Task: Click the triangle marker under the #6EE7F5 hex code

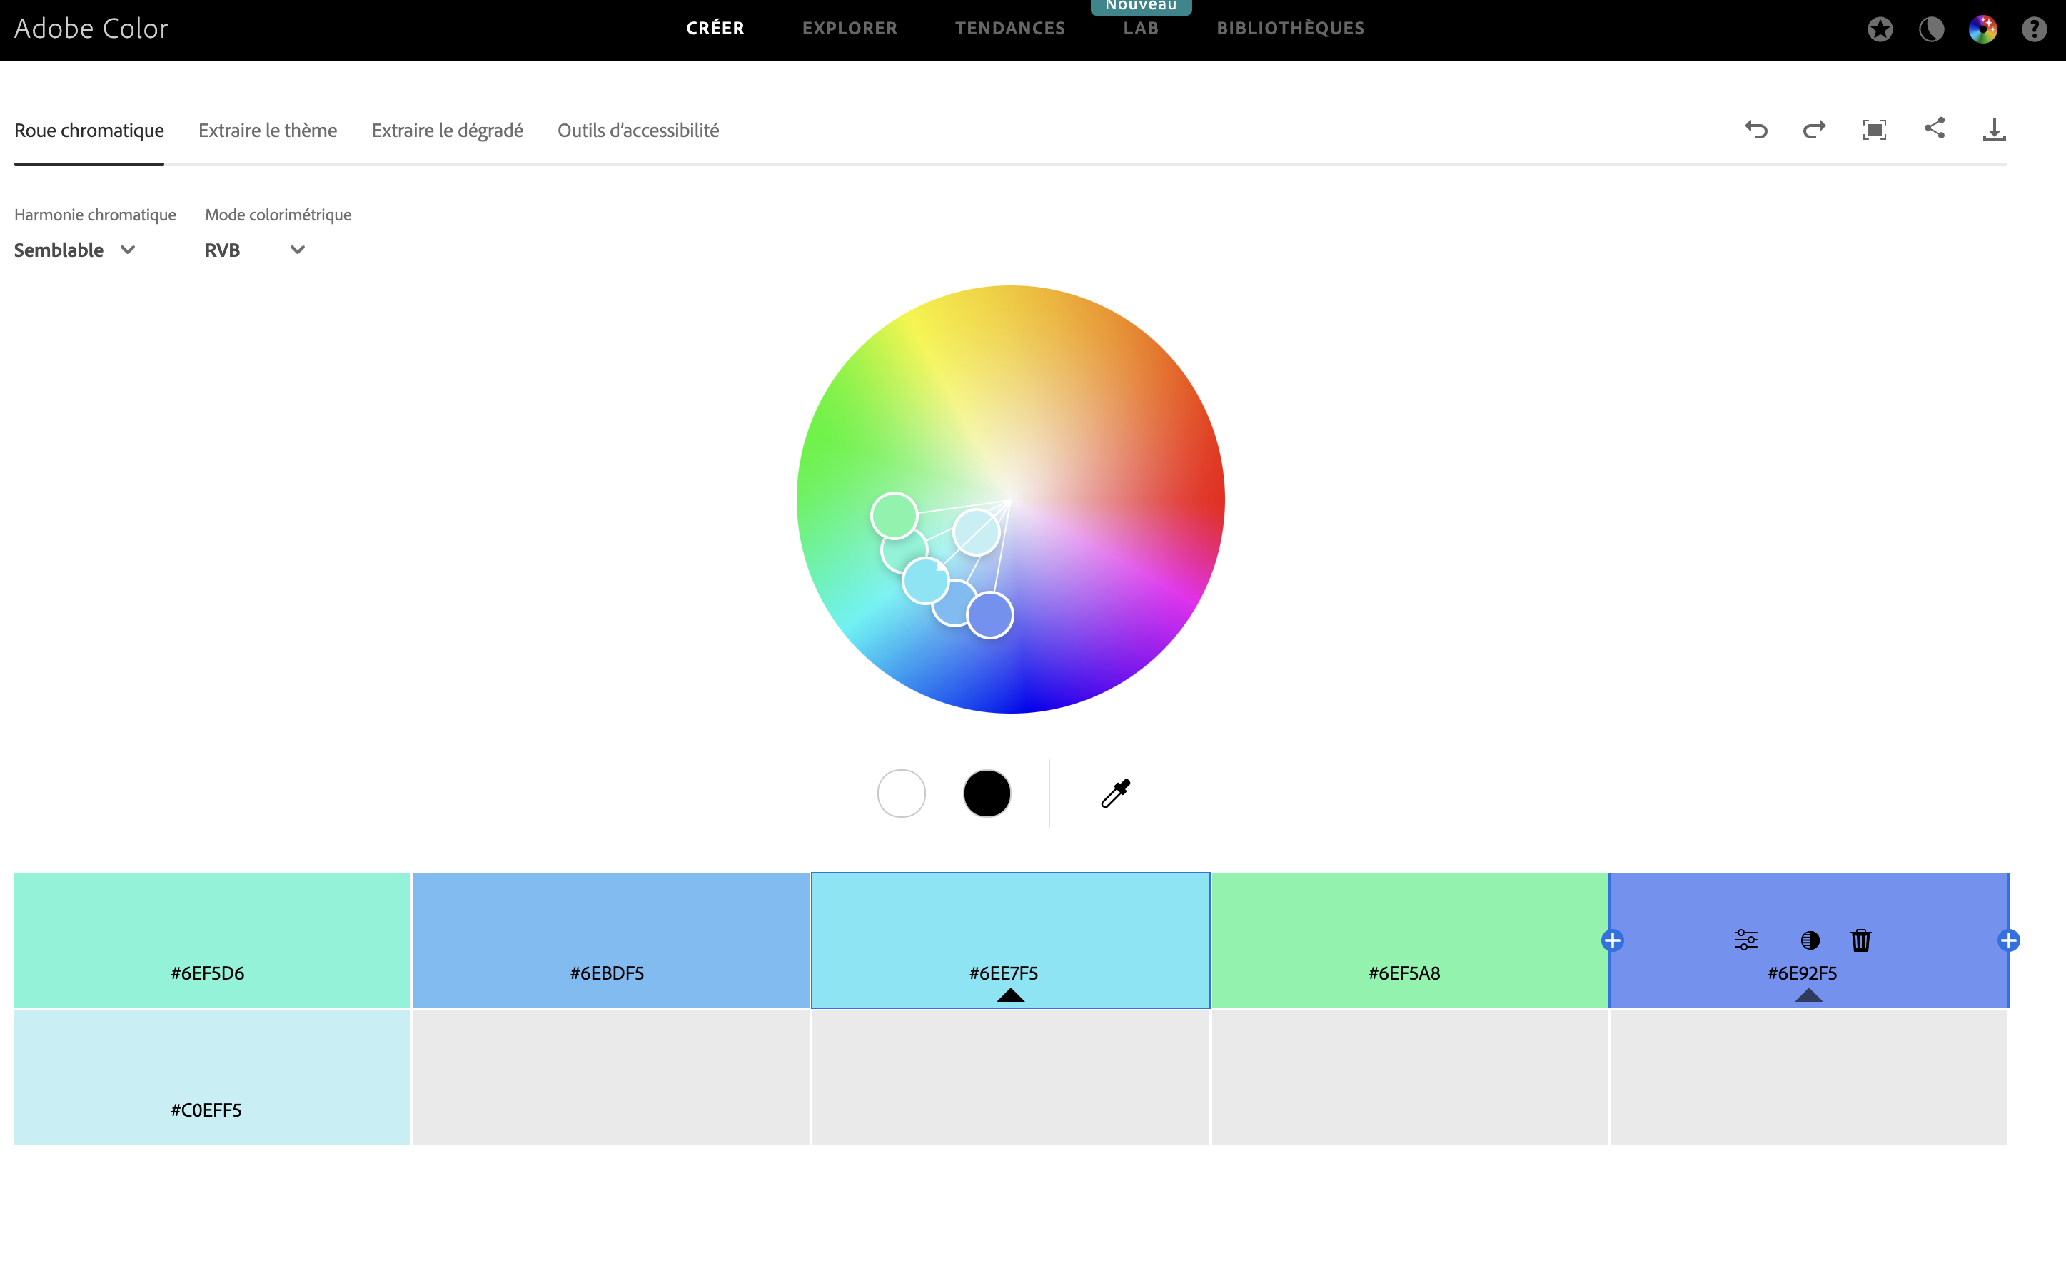Action: click(x=1010, y=995)
